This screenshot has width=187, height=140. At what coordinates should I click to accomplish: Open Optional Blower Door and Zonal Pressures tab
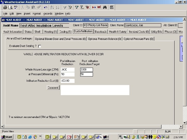[60, 39]
